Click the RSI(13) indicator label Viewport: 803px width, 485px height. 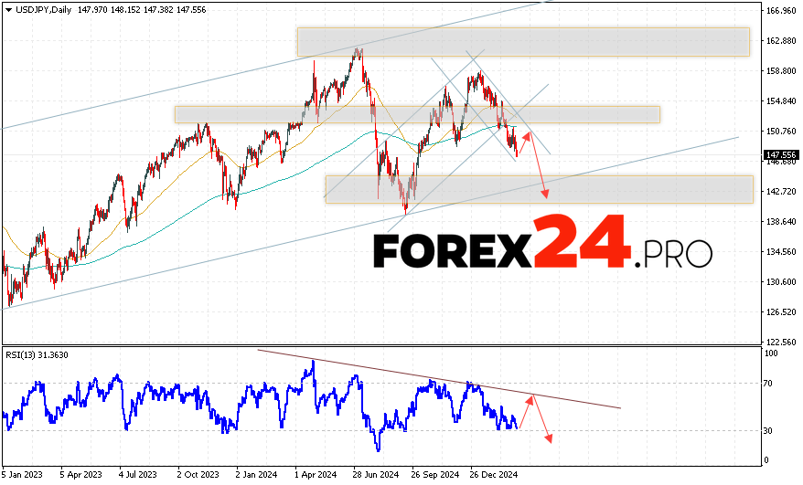[36, 355]
